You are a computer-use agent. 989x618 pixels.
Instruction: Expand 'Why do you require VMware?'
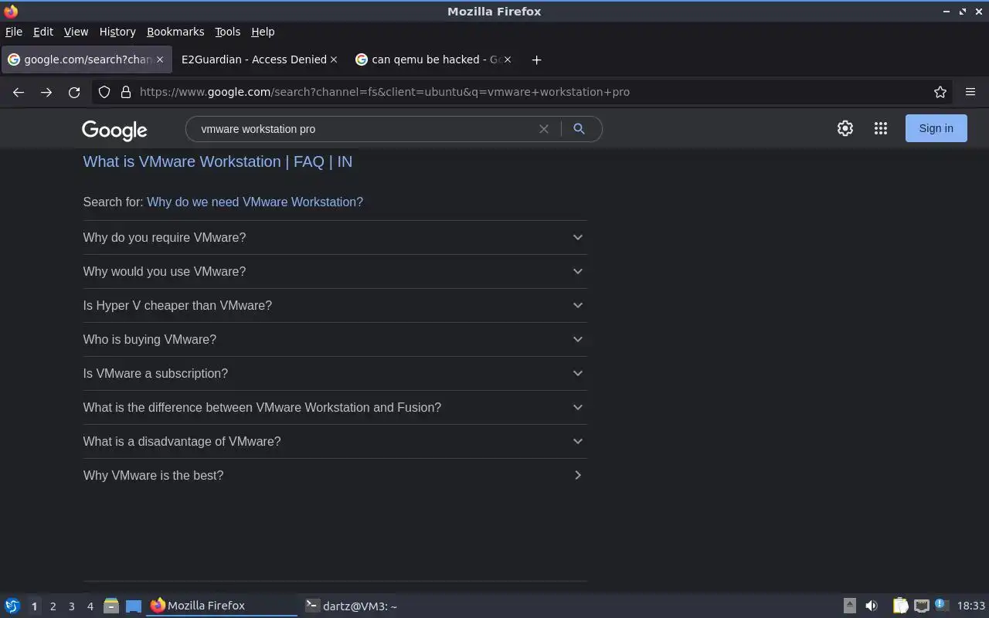point(335,237)
